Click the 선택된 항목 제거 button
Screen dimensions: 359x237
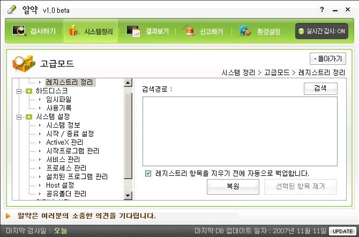[x=301, y=187]
